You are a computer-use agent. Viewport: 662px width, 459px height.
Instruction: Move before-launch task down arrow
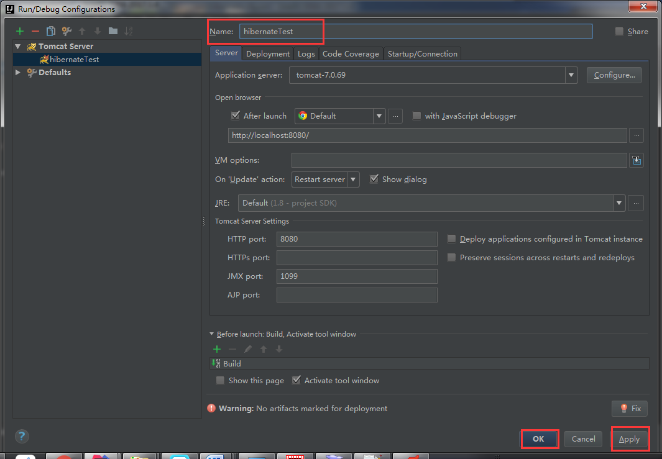click(x=279, y=349)
